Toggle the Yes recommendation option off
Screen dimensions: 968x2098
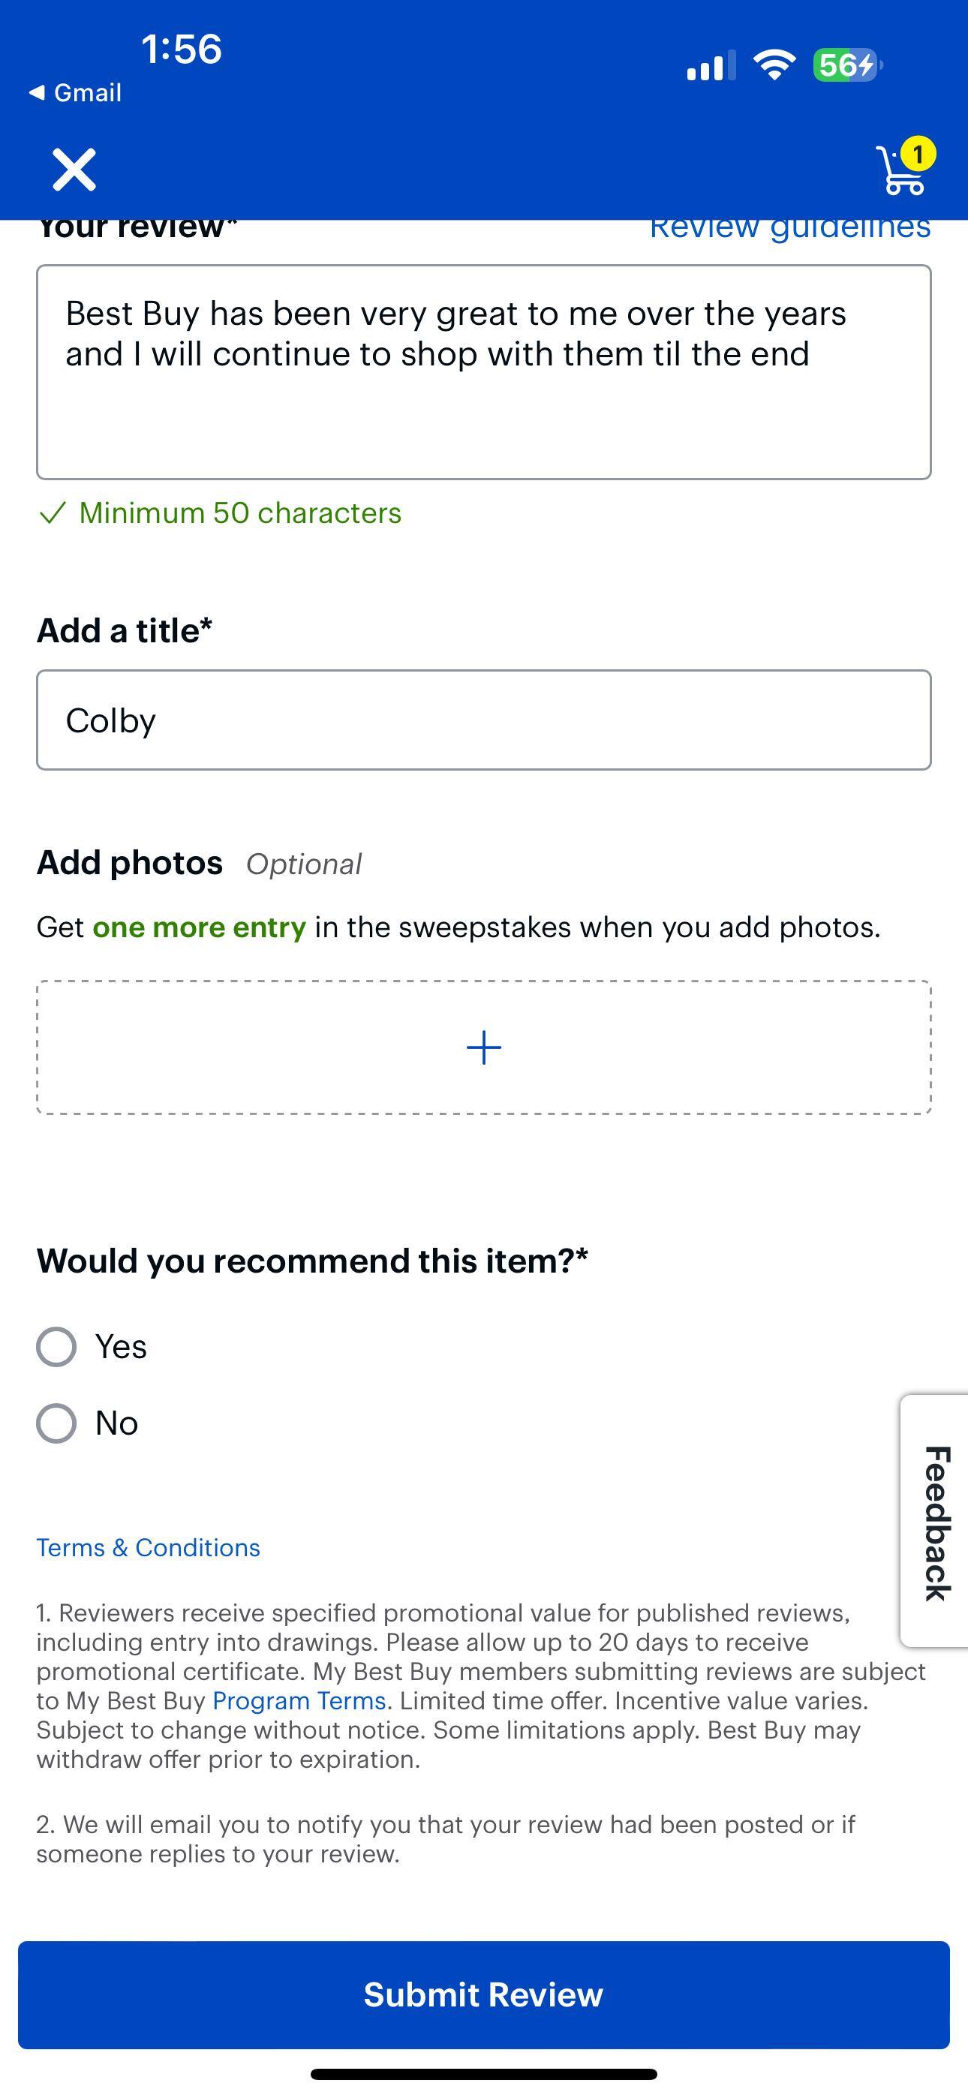(56, 1346)
